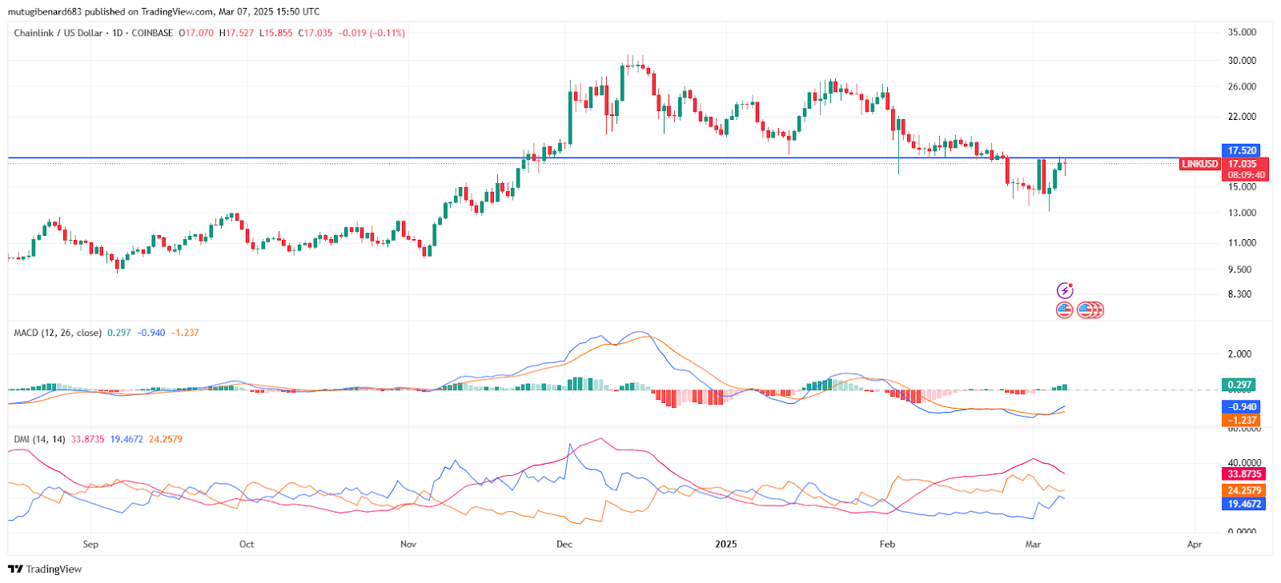Image resolution: width=1281 pixels, height=583 pixels.
Task: Click the Sep time axis label
Action: (90, 545)
